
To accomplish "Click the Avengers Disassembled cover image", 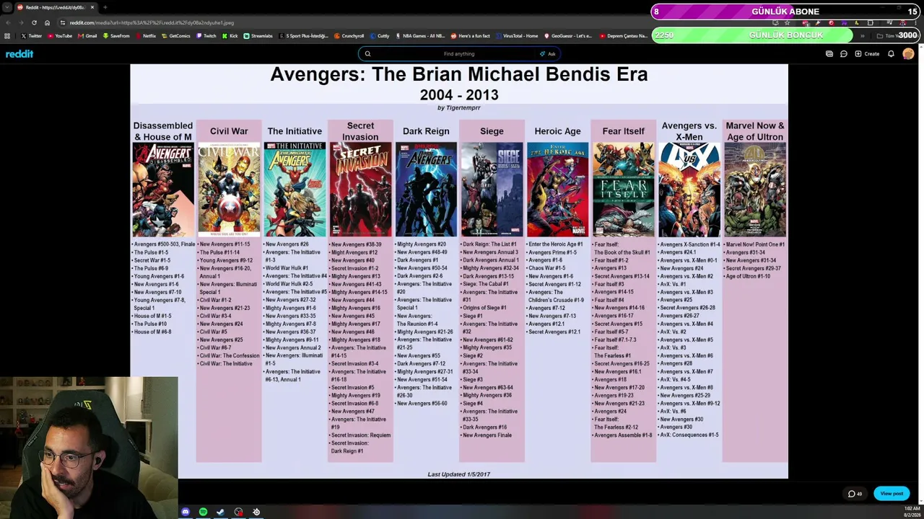I will [163, 190].
